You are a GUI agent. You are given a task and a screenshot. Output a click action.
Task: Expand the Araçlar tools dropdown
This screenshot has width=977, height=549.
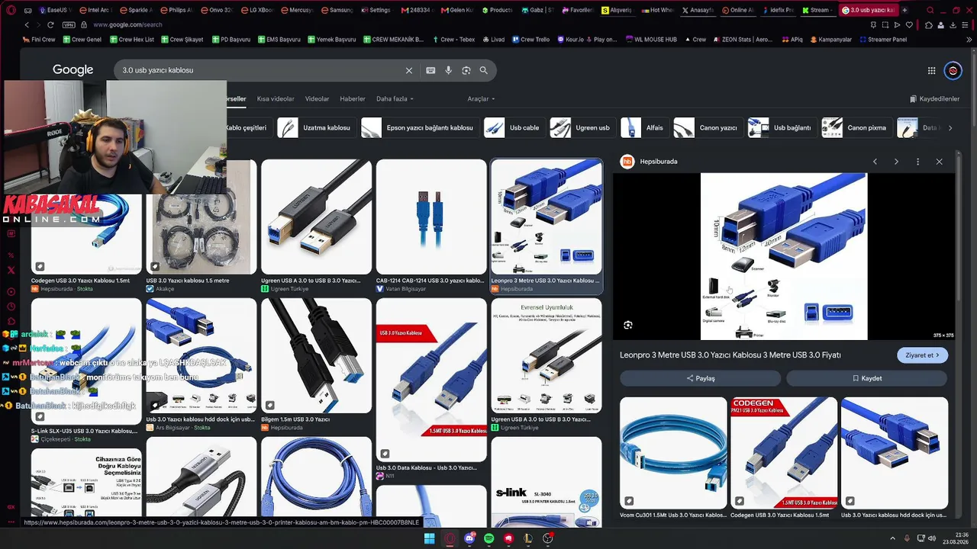(x=481, y=99)
